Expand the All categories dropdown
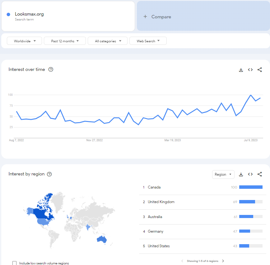 [x=107, y=41]
